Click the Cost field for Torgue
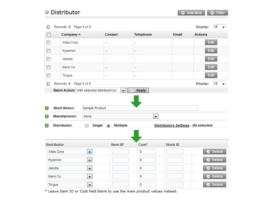Viewport: 273px width, 204px height. tap(148, 184)
